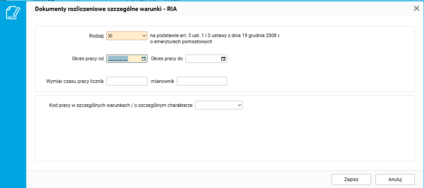424x188 pixels.
Task: Click the legal basis text about emerytury pomostowe
Action: coord(214,39)
